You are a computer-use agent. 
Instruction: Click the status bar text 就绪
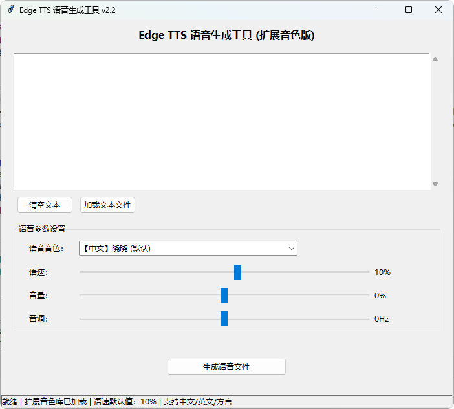(x=10, y=402)
